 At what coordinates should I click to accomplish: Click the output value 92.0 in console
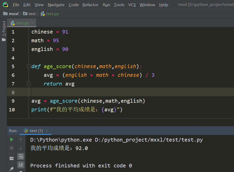[82, 148]
